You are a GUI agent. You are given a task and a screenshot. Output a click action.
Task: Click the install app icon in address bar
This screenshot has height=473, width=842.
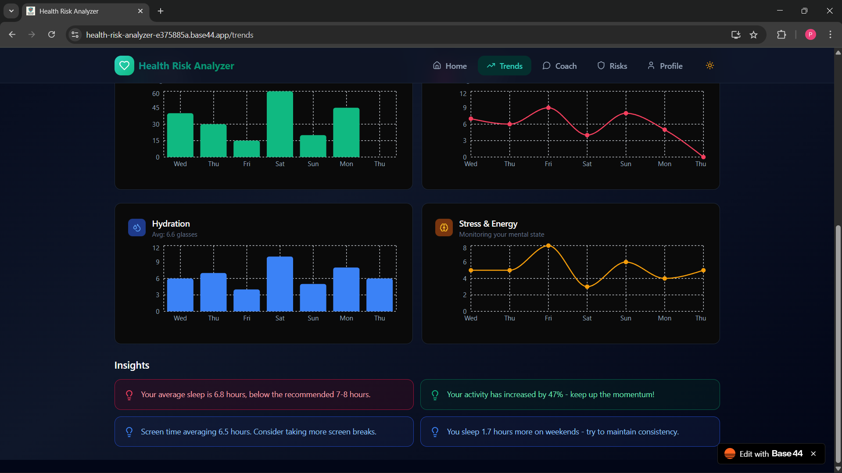[x=736, y=35]
